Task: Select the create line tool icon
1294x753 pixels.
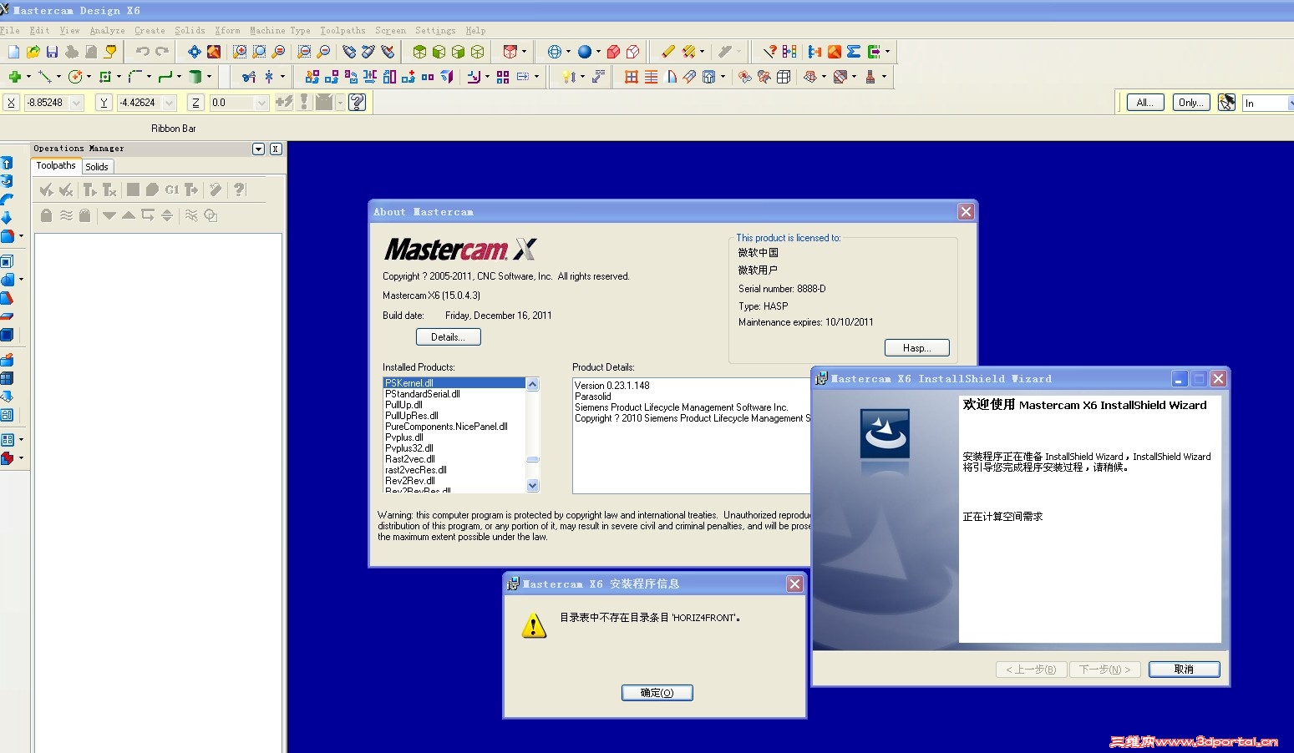Action: click(45, 77)
